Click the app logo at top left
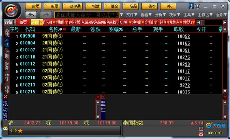The width and height of the screenshot is (230, 139). click(x=12, y=11)
